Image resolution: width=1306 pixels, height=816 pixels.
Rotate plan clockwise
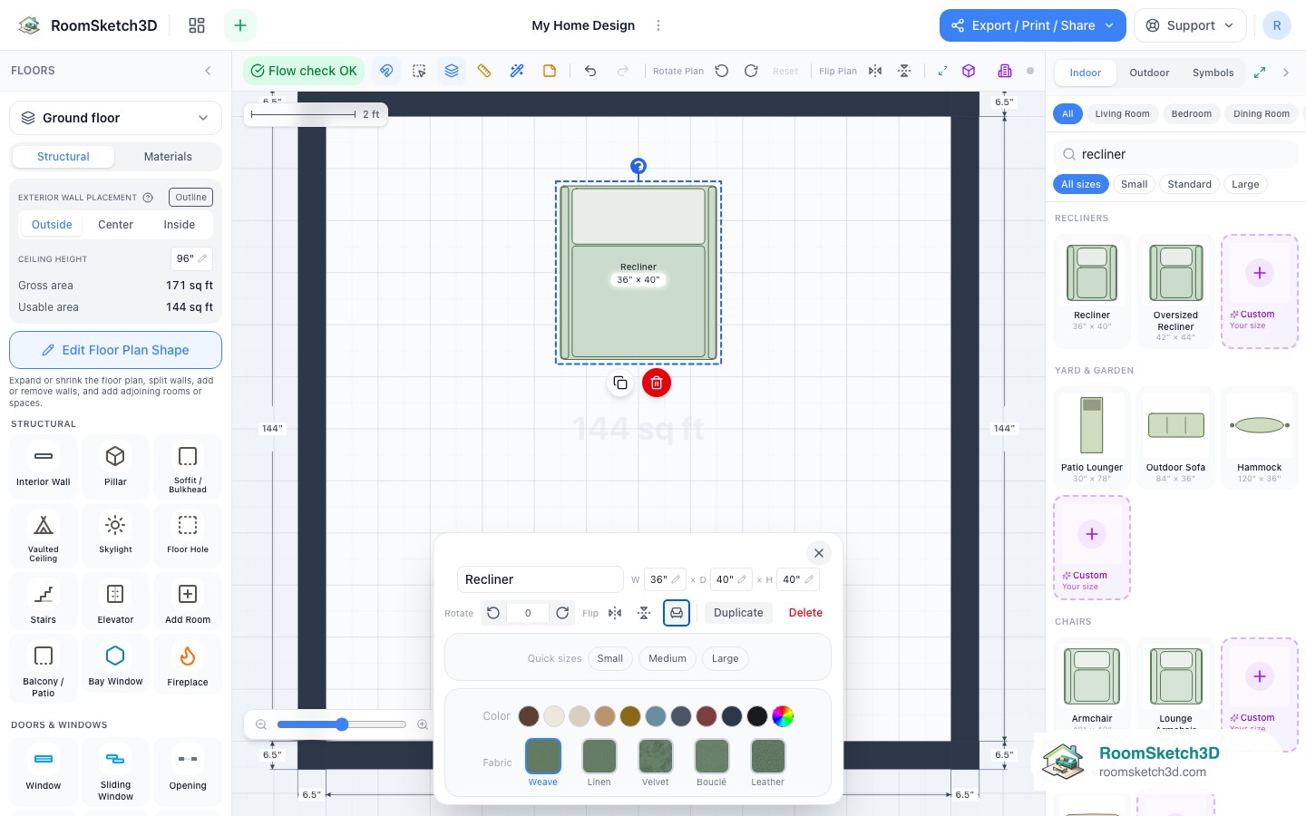coord(751,71)
